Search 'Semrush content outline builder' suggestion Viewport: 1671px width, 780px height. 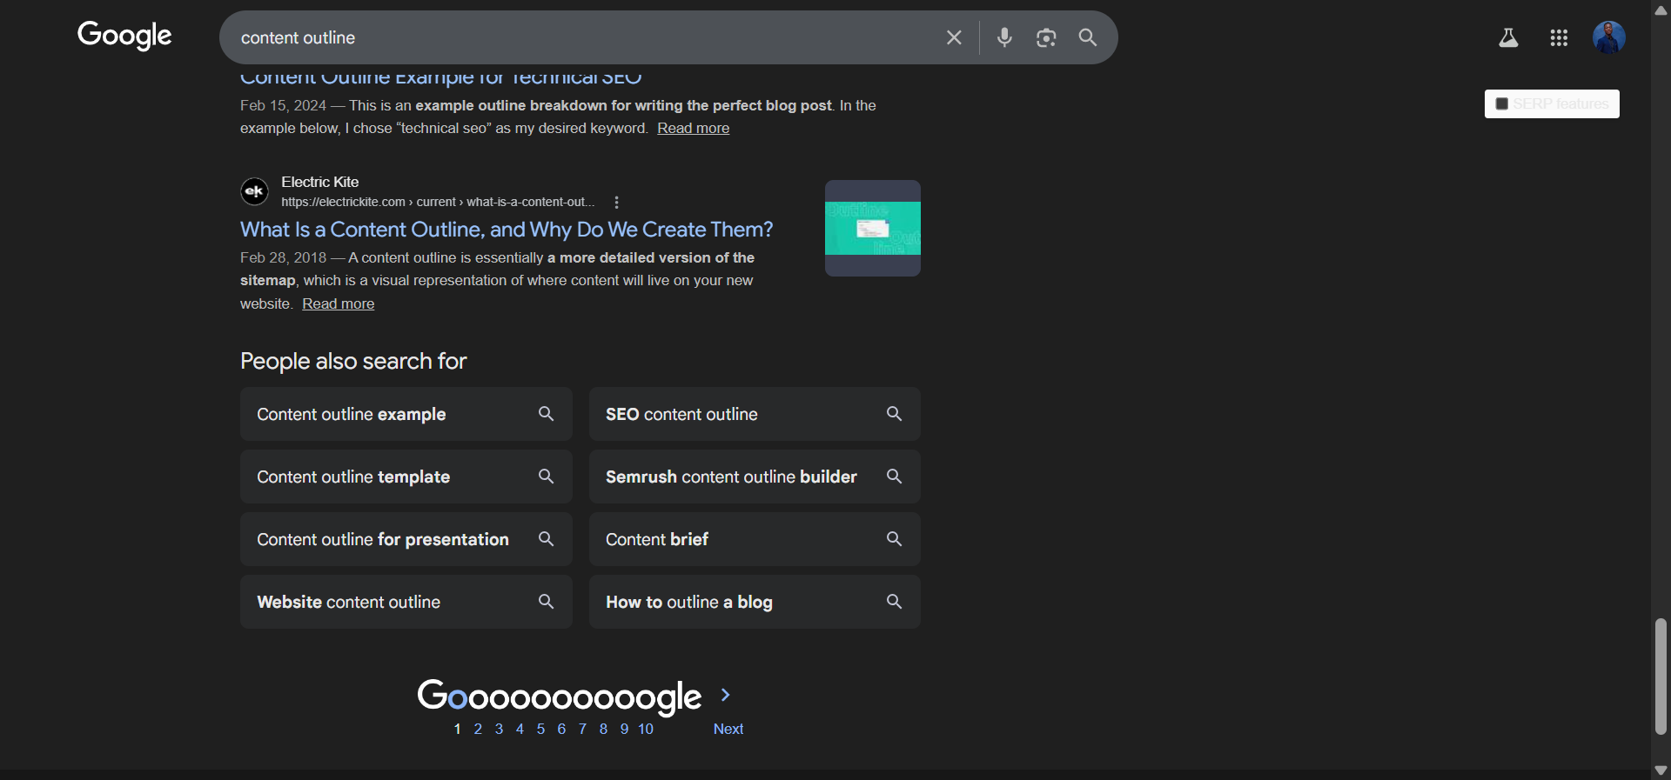coord(755,477)
